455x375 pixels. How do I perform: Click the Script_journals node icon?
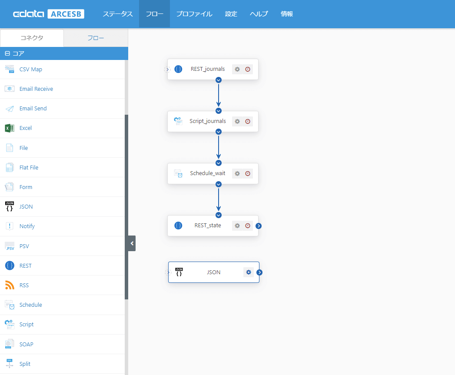click(x=178, y=121)
